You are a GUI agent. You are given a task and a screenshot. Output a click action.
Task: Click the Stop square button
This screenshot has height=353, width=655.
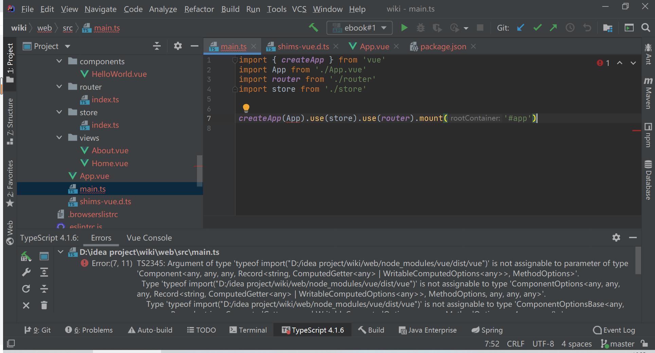480,28
